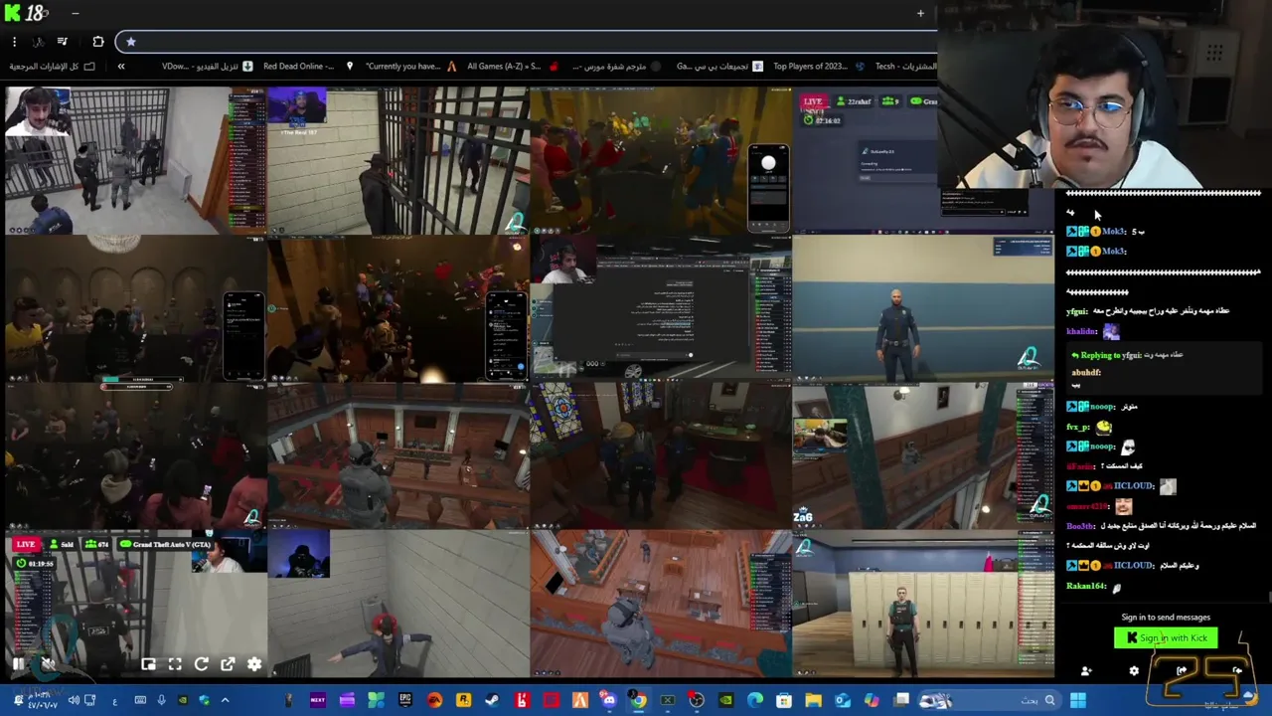
Task: Open the NVIDIA app from the taskbar
Action: point(725,701)
